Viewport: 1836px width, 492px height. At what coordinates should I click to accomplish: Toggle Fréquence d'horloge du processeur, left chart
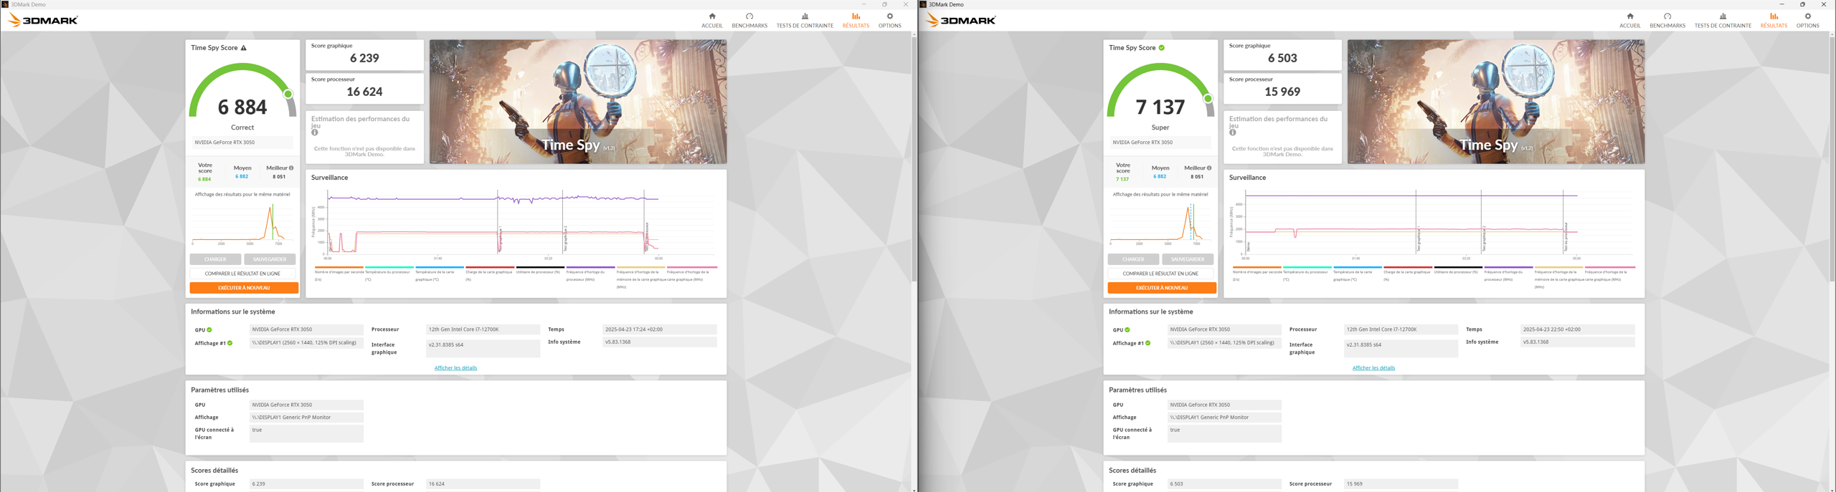(590, 275)
